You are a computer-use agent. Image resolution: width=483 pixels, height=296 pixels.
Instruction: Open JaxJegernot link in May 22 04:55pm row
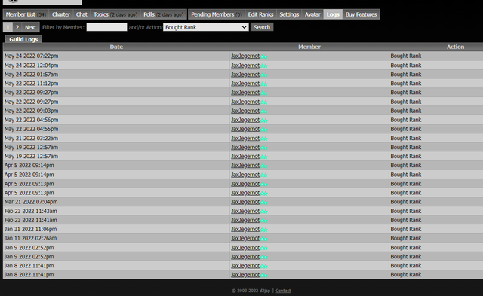[x=245, y=129]
